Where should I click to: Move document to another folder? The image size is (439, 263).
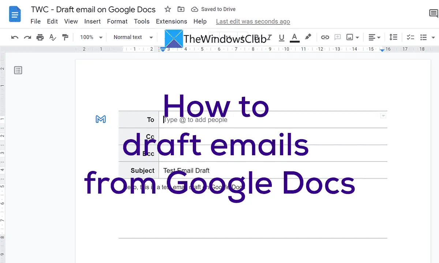181,9
